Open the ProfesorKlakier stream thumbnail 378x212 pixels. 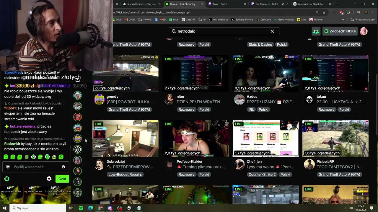tap(195, 138)
